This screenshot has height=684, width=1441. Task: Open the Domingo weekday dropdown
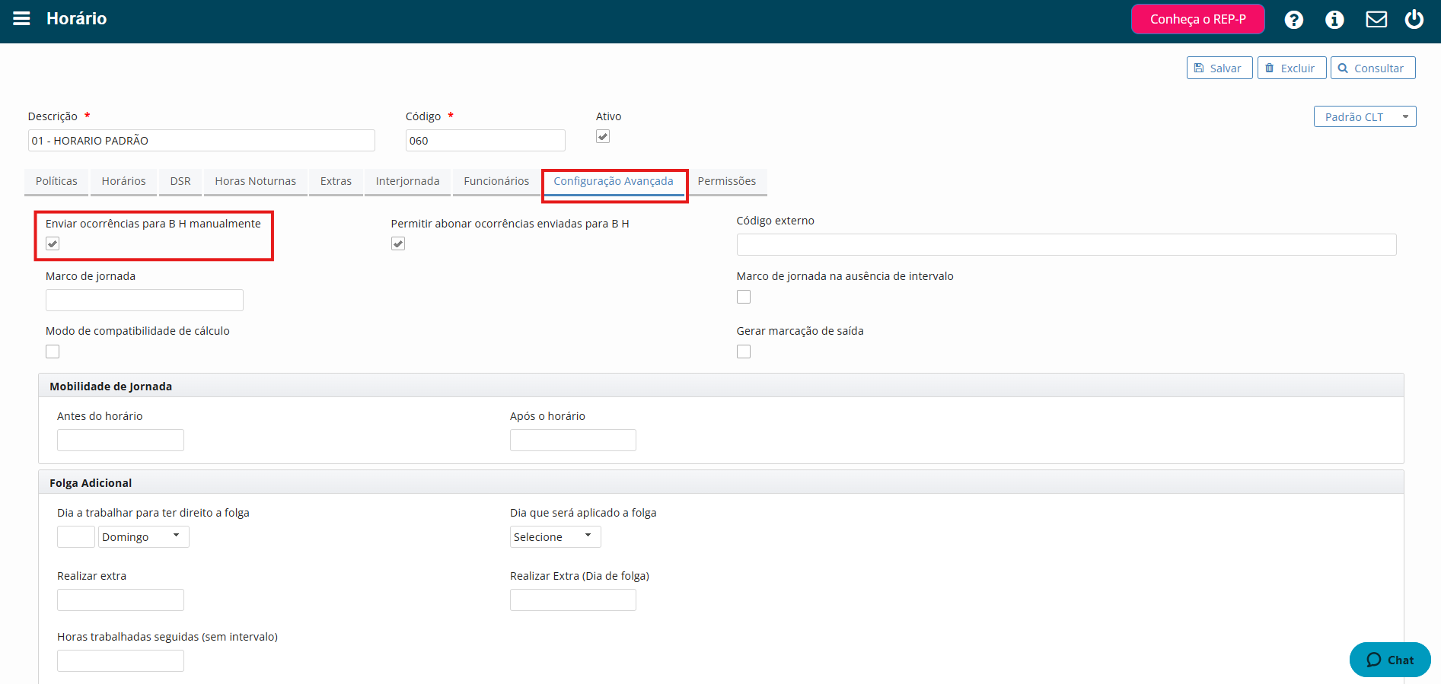[x=144, y=536]
